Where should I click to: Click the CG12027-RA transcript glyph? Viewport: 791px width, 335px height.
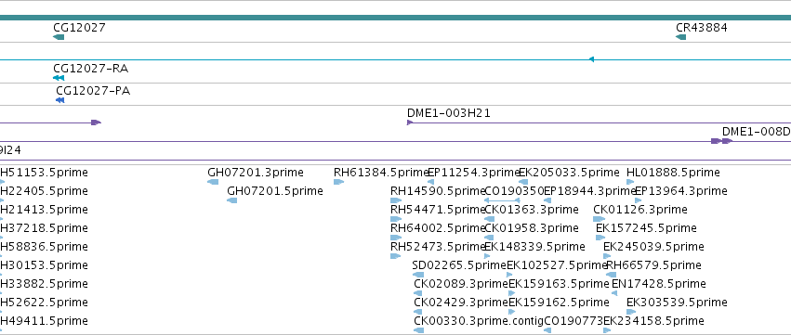click(x=59, y=78)
